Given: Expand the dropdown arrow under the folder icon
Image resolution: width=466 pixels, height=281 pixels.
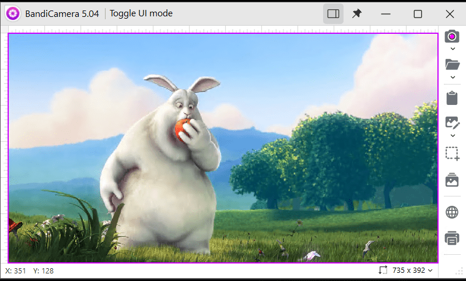Looking at the screenshot, I should 453,77.
